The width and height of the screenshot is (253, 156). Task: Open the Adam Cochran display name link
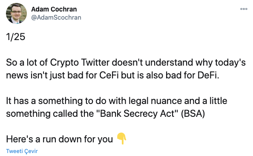[x=54, y=9]
